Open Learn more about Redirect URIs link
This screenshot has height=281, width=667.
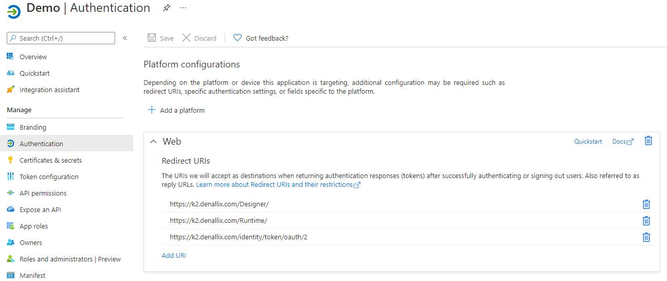(278, 185)
